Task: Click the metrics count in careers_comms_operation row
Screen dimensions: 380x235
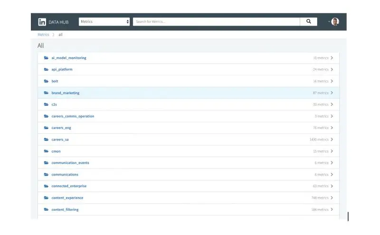Action: tap(322, 116)
